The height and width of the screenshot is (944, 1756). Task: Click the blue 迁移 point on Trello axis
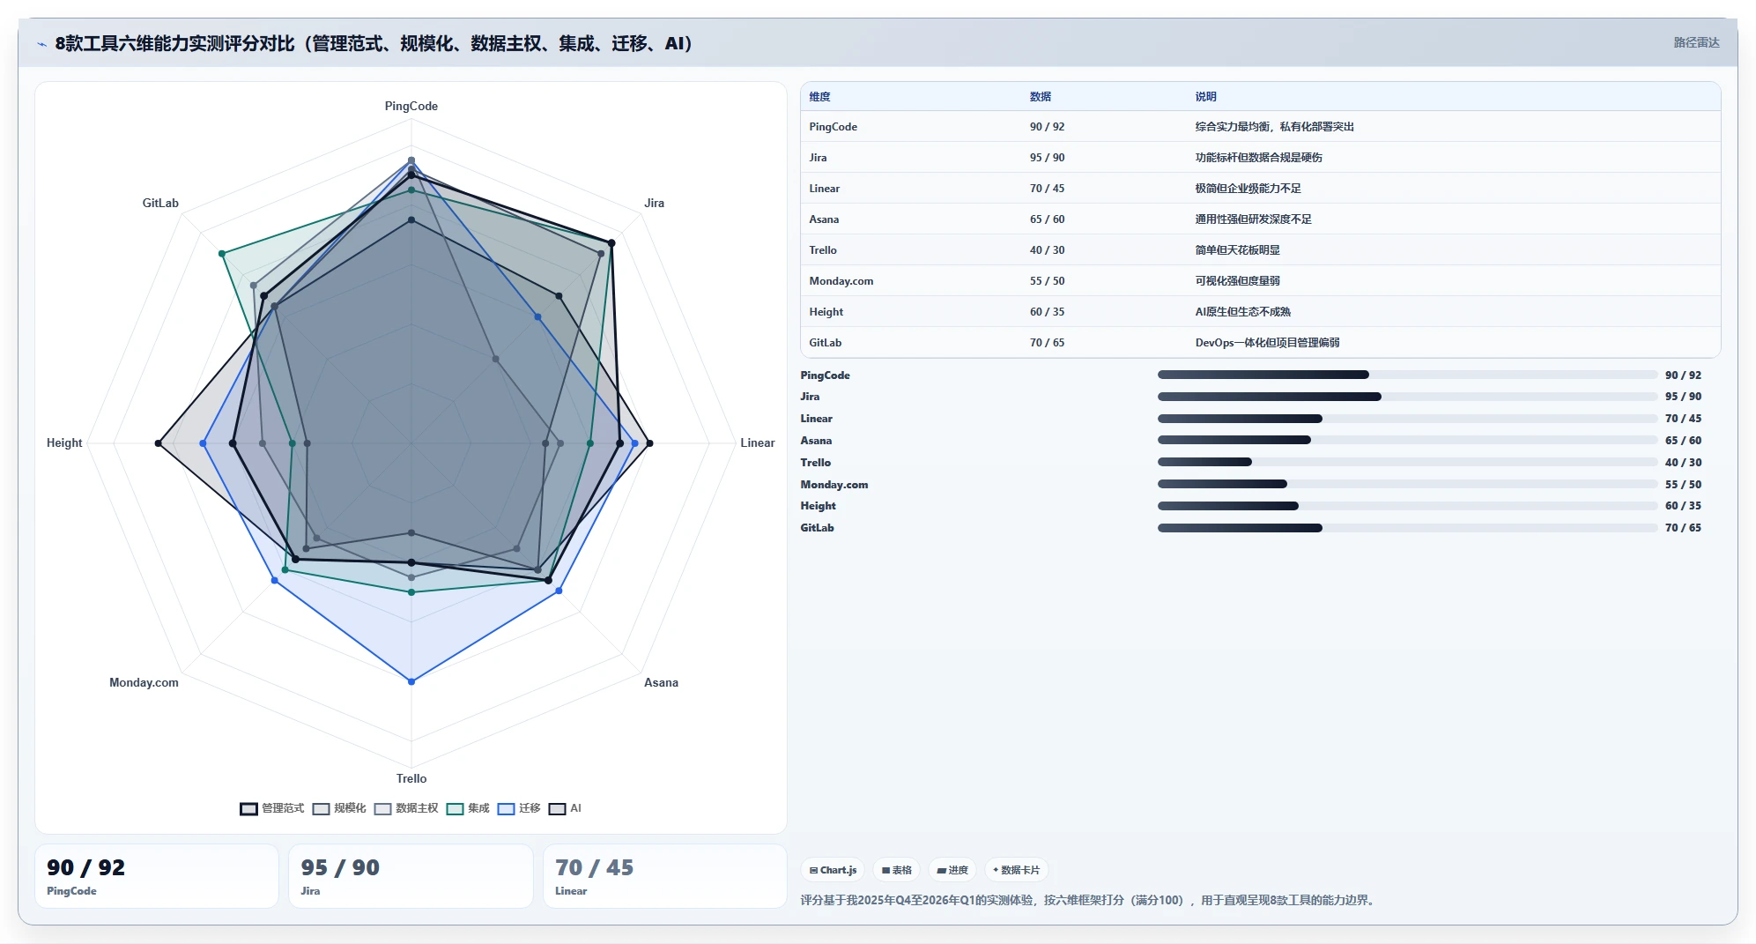411,681
